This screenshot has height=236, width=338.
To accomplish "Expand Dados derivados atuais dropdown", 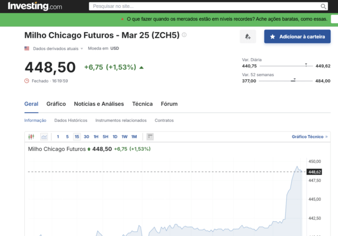I will pos(58,49).
